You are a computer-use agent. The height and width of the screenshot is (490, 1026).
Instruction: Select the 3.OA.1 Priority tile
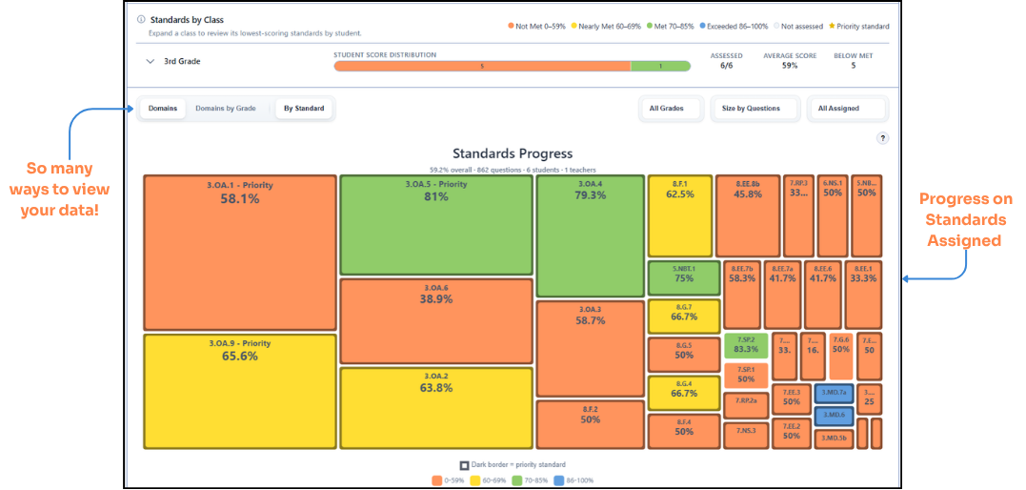click(240, 253)
